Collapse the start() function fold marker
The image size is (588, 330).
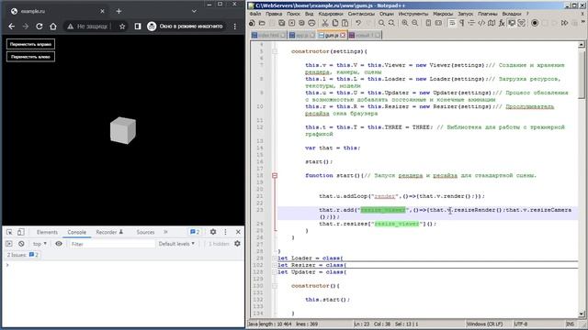pyautogui.click(x=275, y=175)
